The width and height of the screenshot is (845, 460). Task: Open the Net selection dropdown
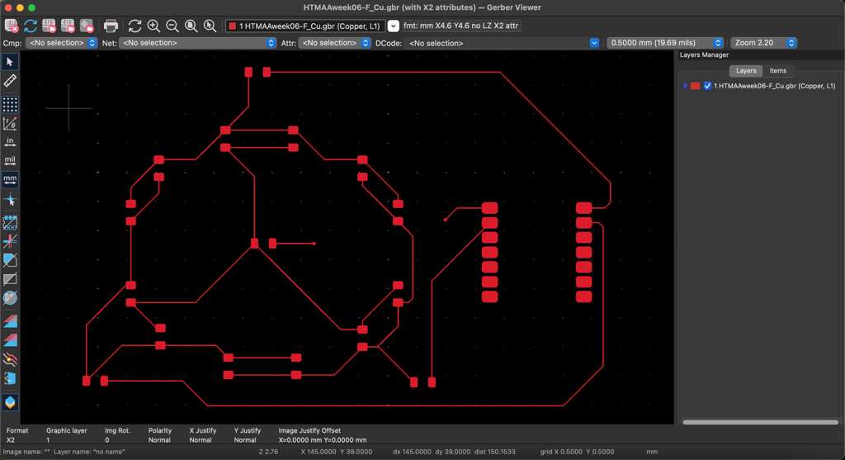click(x=198, y=43)
